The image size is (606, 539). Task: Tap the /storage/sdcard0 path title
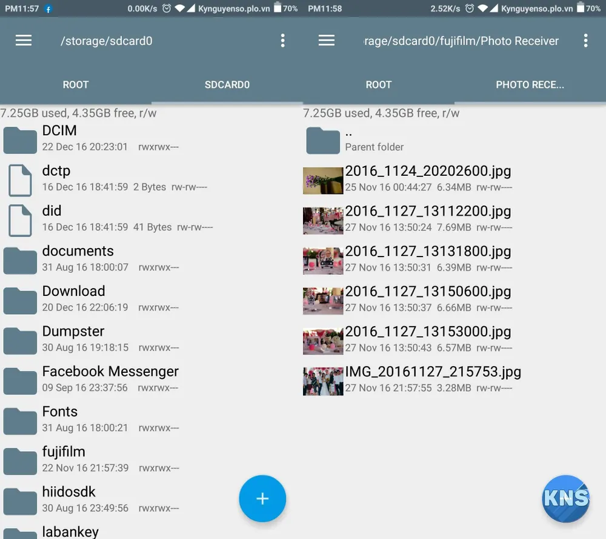(x=107, y=41)
